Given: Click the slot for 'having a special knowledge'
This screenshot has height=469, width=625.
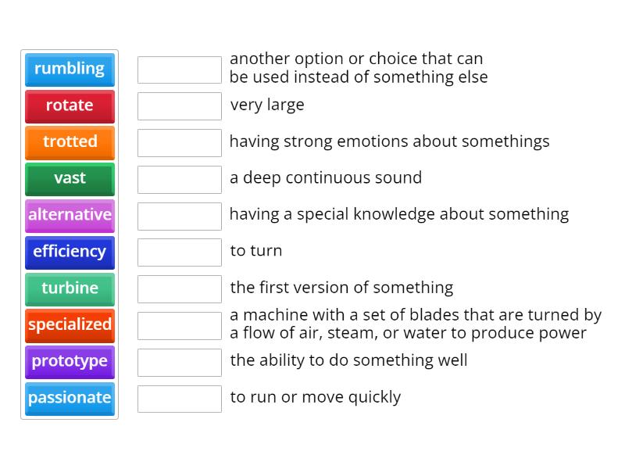Looking at the screenshot, I should click(180, 217).
